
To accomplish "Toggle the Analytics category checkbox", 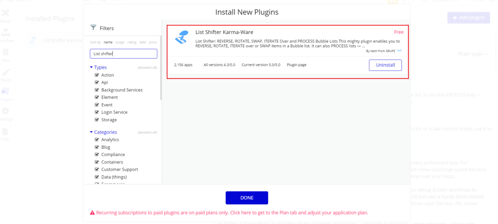I will [x=97, y=140].
